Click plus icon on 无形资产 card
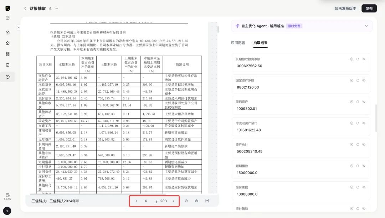Screen dimensions: 385x218 click(x=351, y=102)
